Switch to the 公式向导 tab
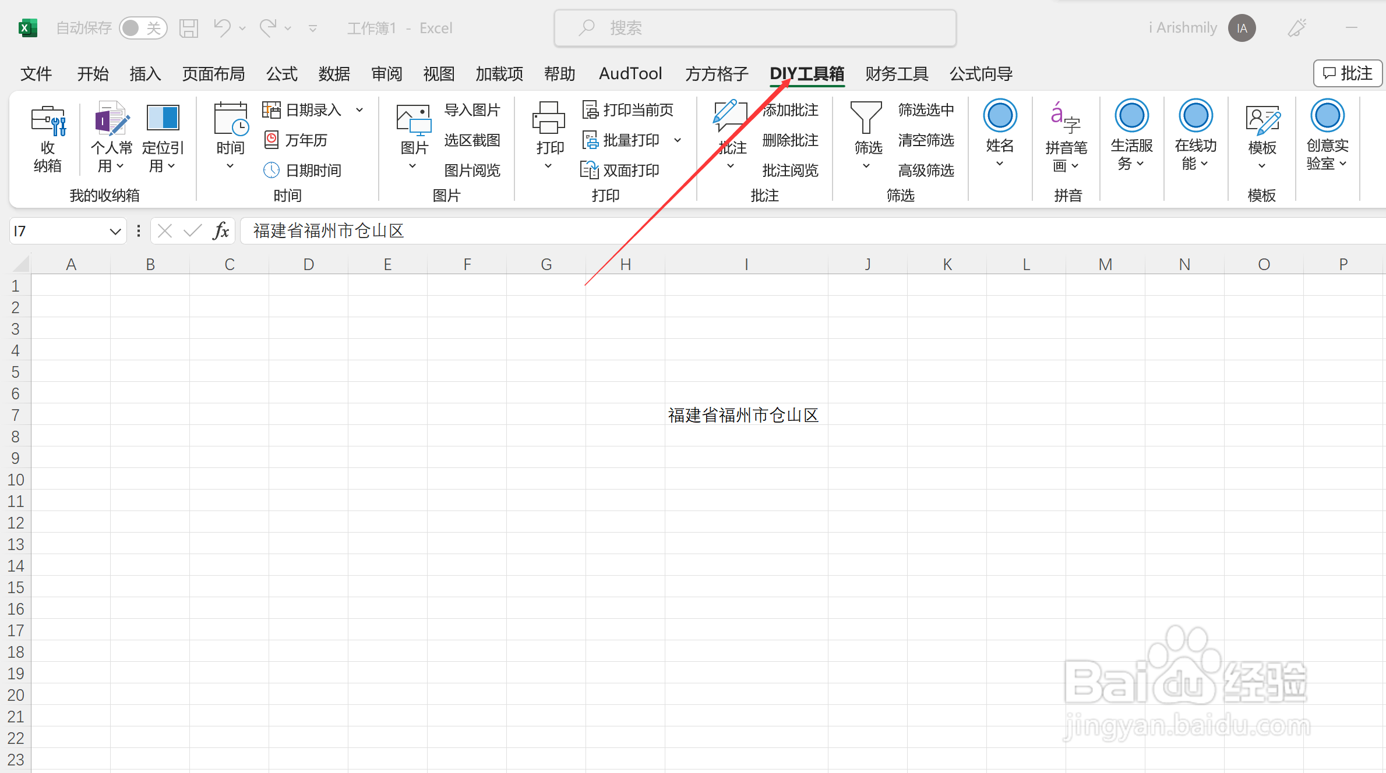Screen dimensions: 1386x773 [x=981, y=74]
